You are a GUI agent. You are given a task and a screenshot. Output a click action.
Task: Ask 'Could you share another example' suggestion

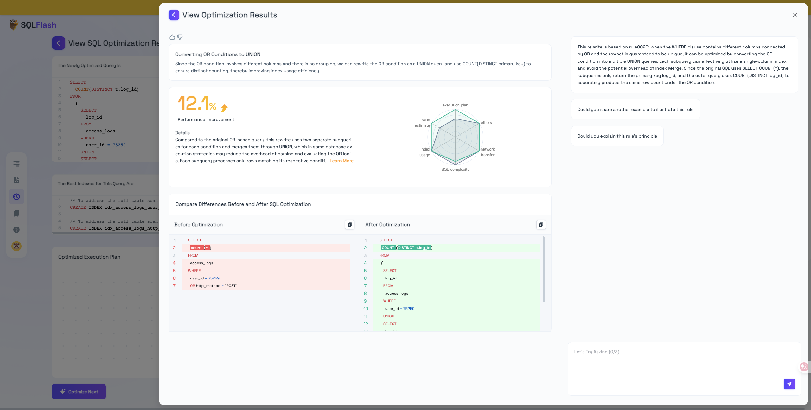635,109
